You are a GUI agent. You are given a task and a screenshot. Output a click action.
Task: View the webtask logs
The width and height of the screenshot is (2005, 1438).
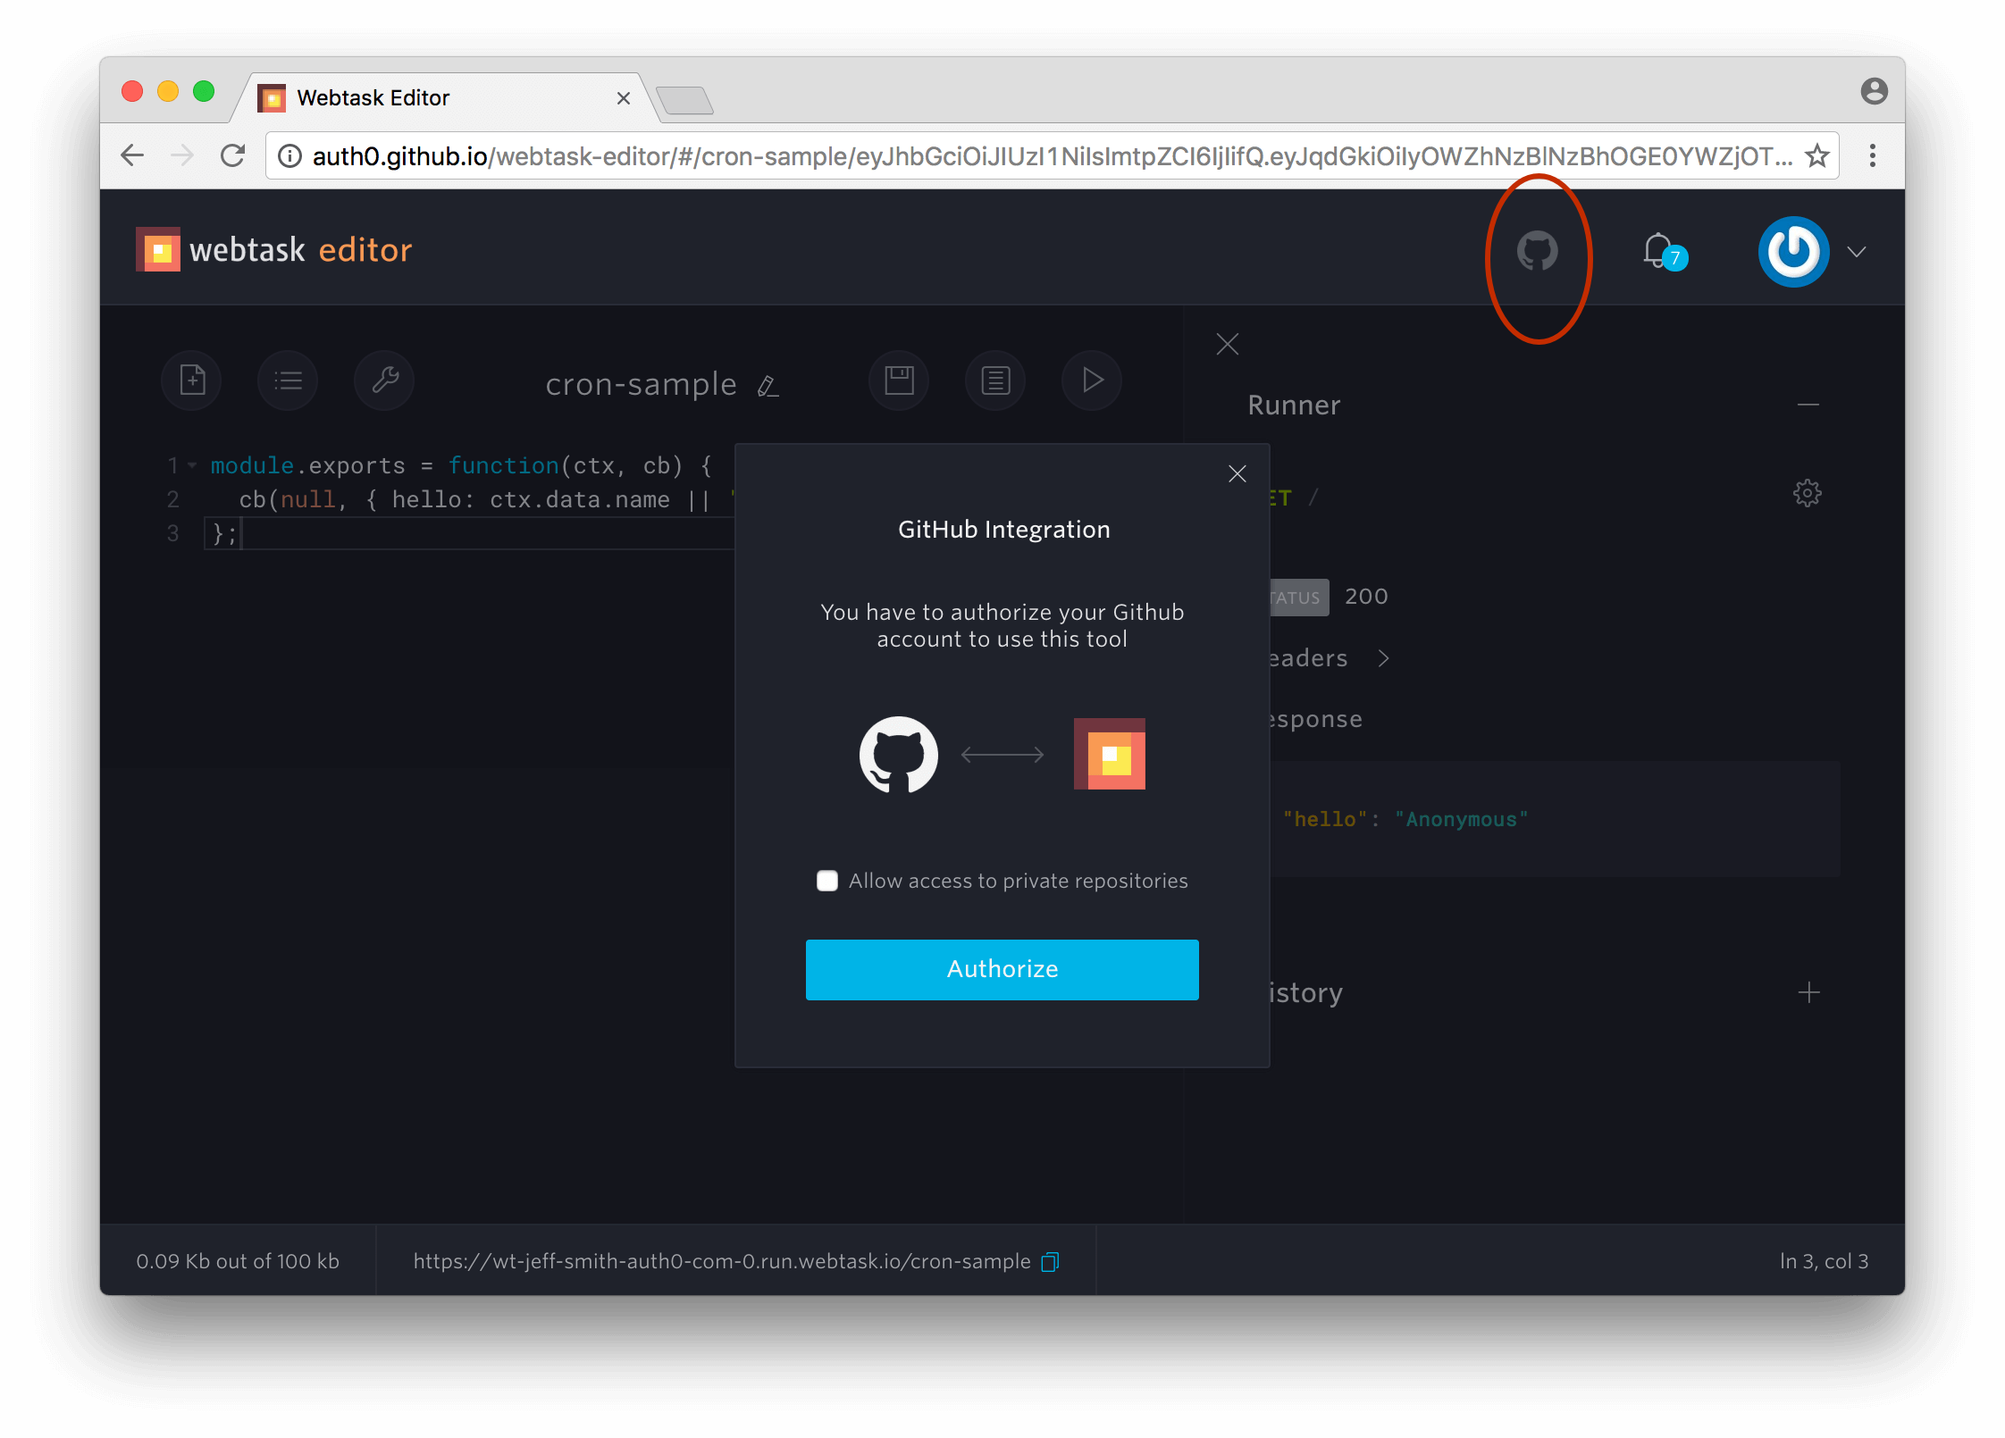[995, 380]
